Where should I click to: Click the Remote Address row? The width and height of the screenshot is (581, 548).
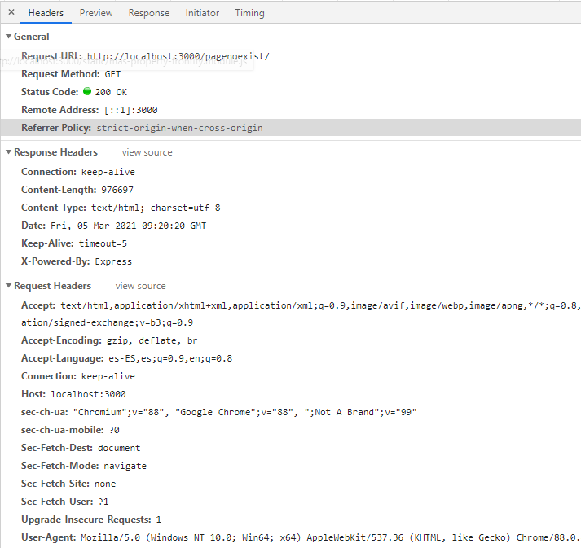(90, 110)
